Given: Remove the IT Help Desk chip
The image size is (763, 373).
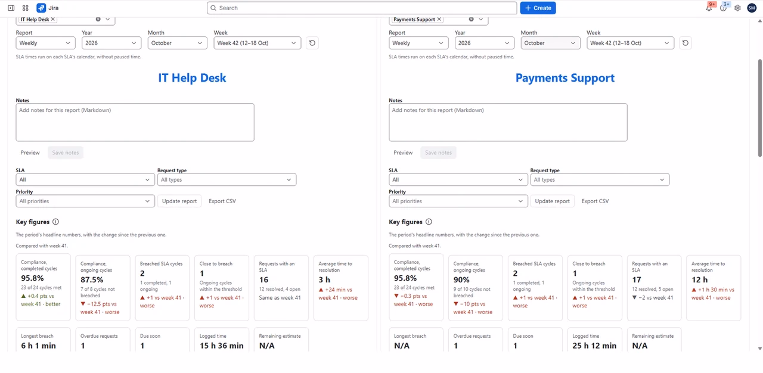Looking at the screenshot, I should pyautogui.click(x=53, y=19).
